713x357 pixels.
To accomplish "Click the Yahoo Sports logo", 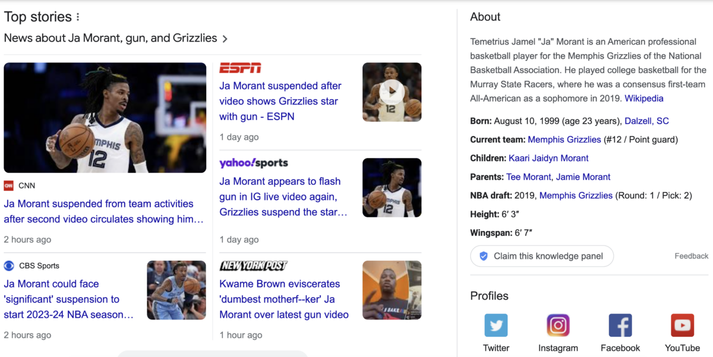I will tap(254, 163).
